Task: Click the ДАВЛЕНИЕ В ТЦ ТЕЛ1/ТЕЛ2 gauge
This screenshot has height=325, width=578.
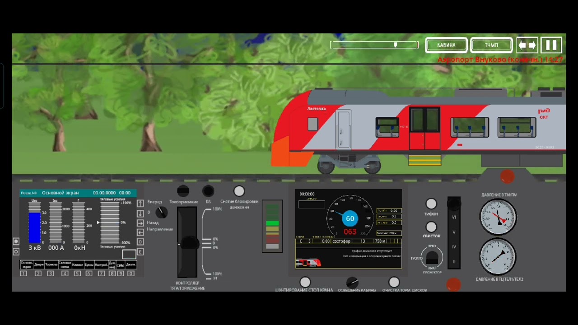Action: [498, 256]
